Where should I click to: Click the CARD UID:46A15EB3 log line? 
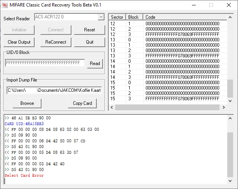coord(24,124)
